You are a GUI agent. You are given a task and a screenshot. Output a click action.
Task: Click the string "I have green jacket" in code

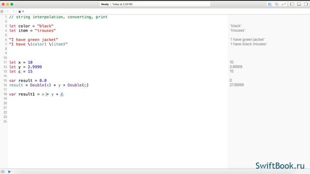pos(33,40)
